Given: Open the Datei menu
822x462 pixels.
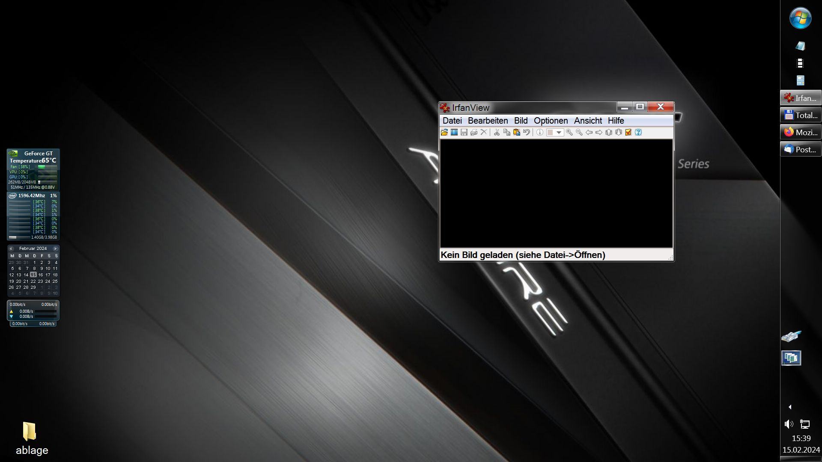Looking at the screenshot, I should (452, 121).
